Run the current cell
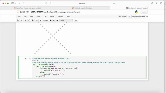 tap(46, 20)
